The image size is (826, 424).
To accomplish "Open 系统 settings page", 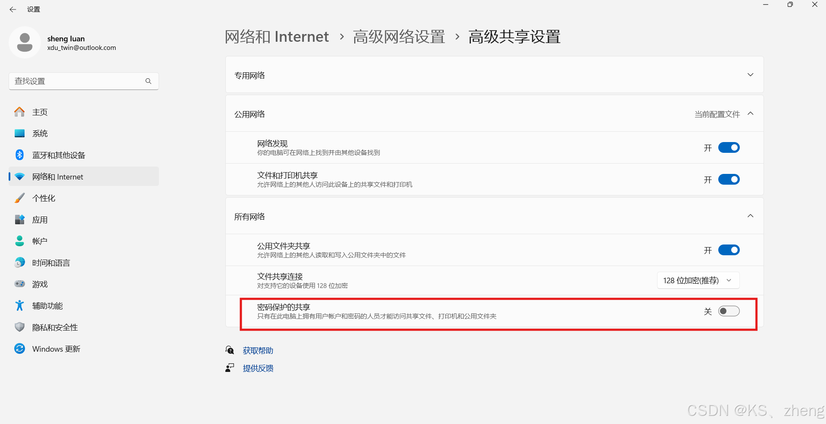I will pyautogui.click(x=84, y=133).
